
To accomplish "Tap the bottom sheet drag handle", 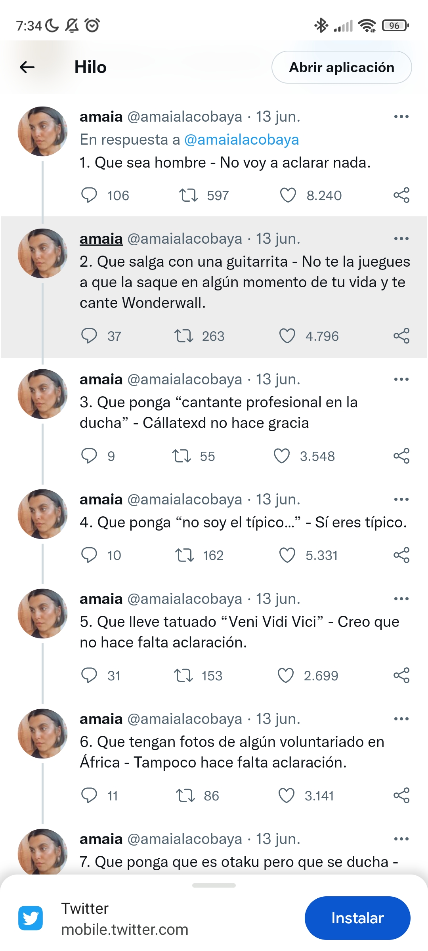I will tap(214, 885).
